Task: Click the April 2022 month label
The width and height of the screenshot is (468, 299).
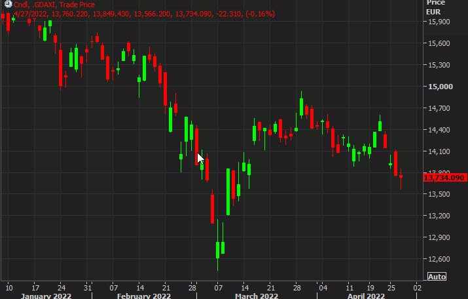Action: click(x=366, y=296)
